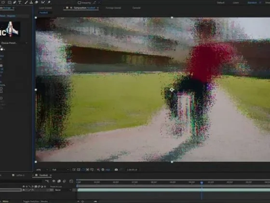Select the Type tool in the toolbar
This screenshot has height=203, width=270.
pyautogui.click(x=20, y=2)
